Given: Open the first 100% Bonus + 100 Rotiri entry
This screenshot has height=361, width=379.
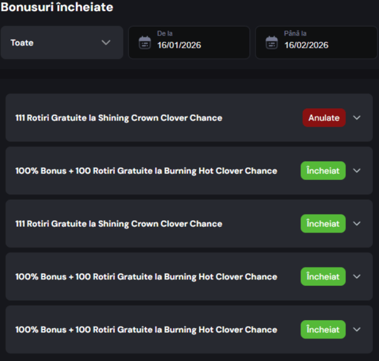Looking at the screenshot, I should (189, 170).
